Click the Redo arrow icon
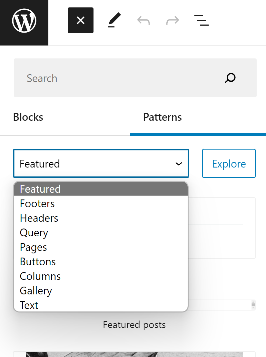Screen dimensions: 266x357 (x=172, y=20)
